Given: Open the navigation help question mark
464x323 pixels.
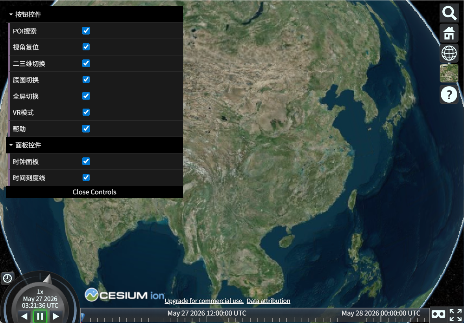Looking at the screenshot, I should coord(449,95).
